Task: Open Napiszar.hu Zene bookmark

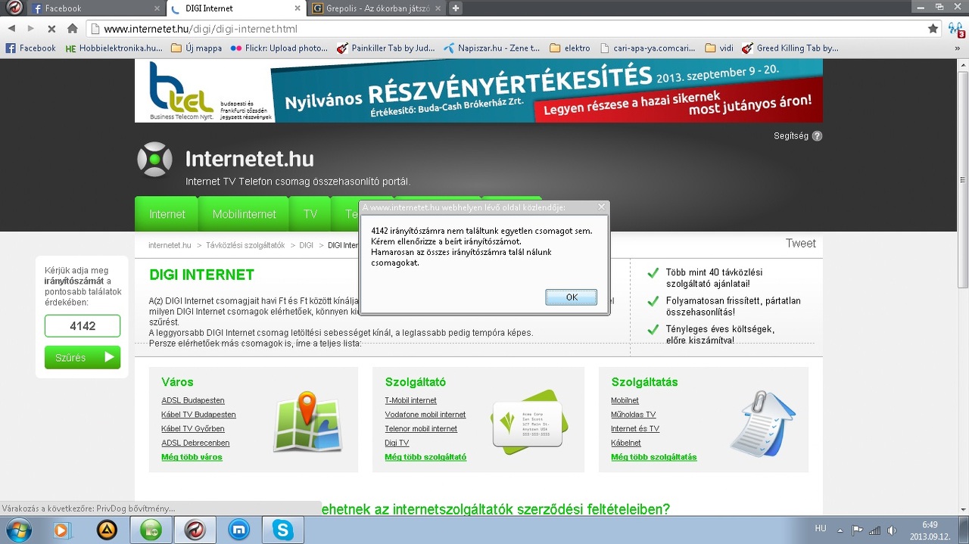Action: point(492,48)
